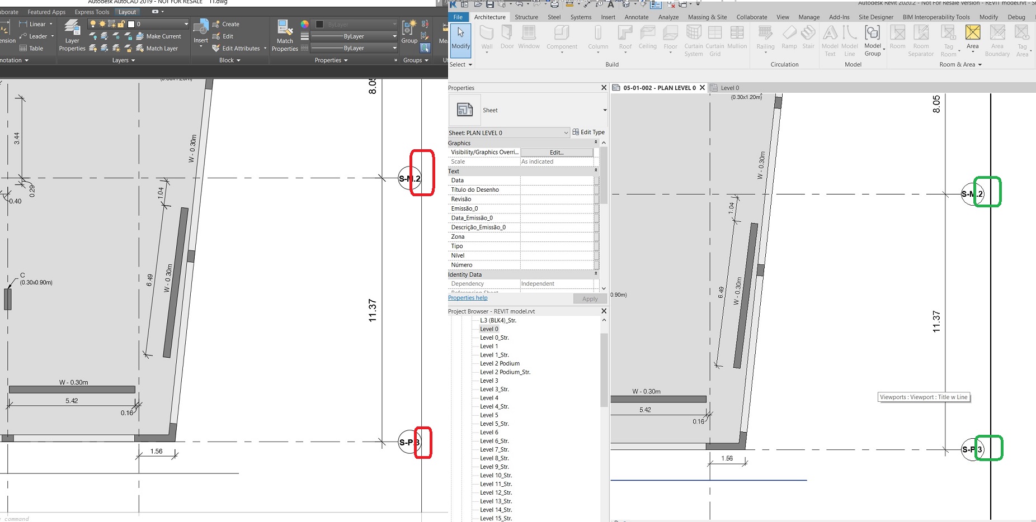The height and width of the screenshot is (522, 1036).
Task: Open the ByLayer color swatch dropdown in AutoCAD
Action: 394,23
